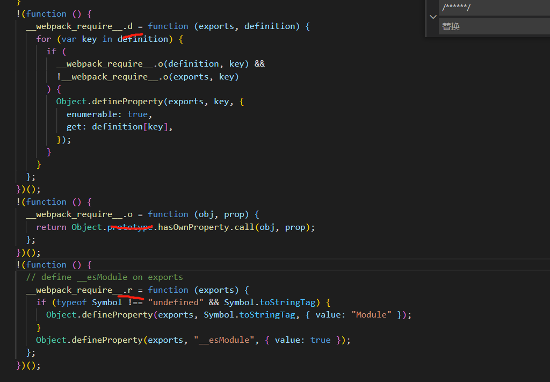The image size is (550, 382).
Task: Click "(exports, definition)" parameters in the .d function
Action: 247,26
